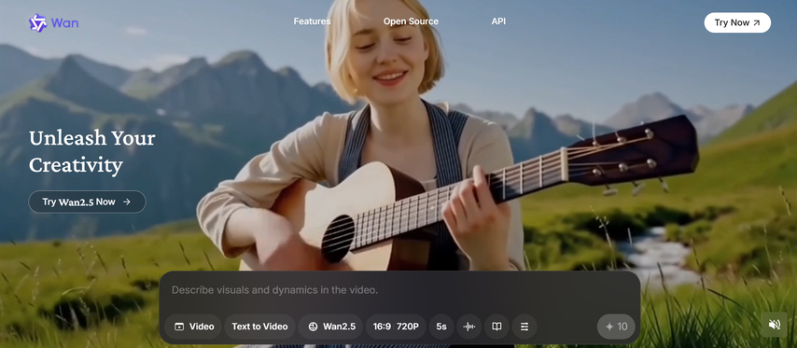Open the Open Source menu item
Screen dimensions: 797x348
click(x=411, y=21)
